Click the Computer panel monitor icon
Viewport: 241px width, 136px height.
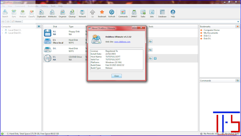coord(39,27)
